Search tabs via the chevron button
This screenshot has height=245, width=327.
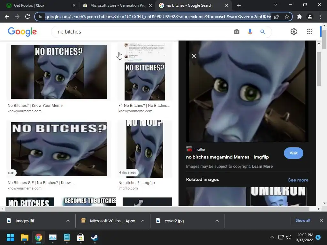coord(276,4)
